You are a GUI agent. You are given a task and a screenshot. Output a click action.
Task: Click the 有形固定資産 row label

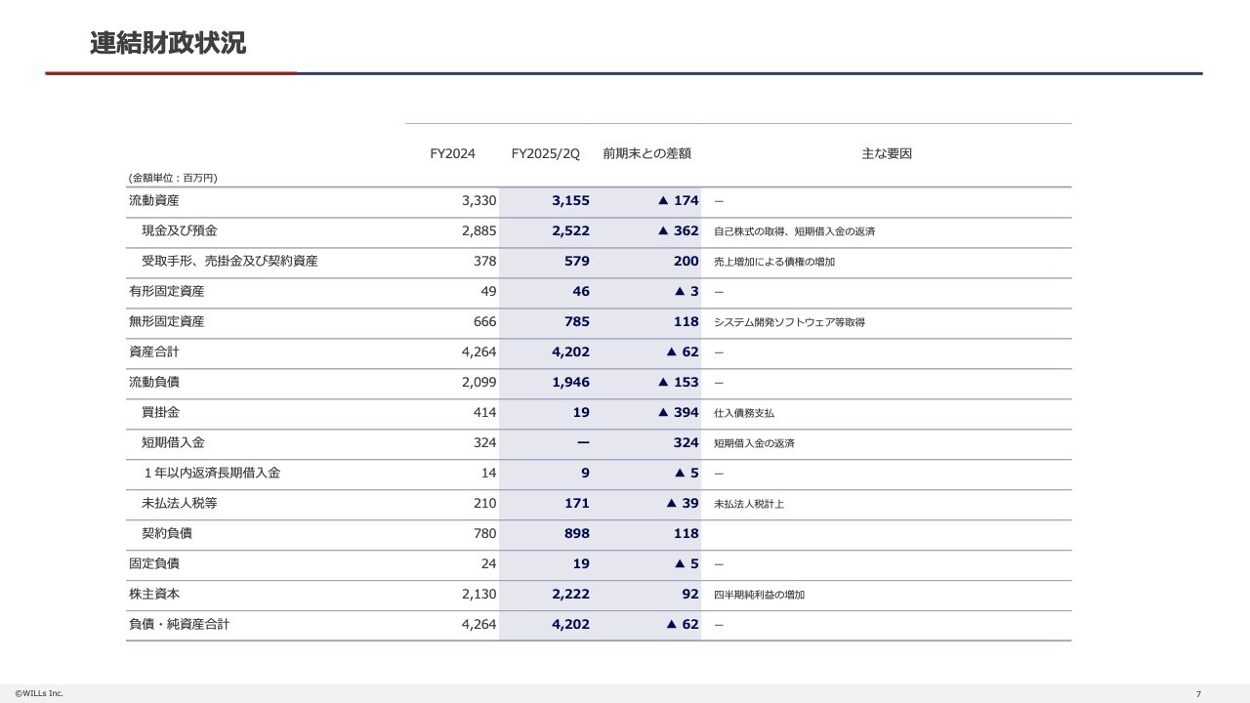pos(166,292)
